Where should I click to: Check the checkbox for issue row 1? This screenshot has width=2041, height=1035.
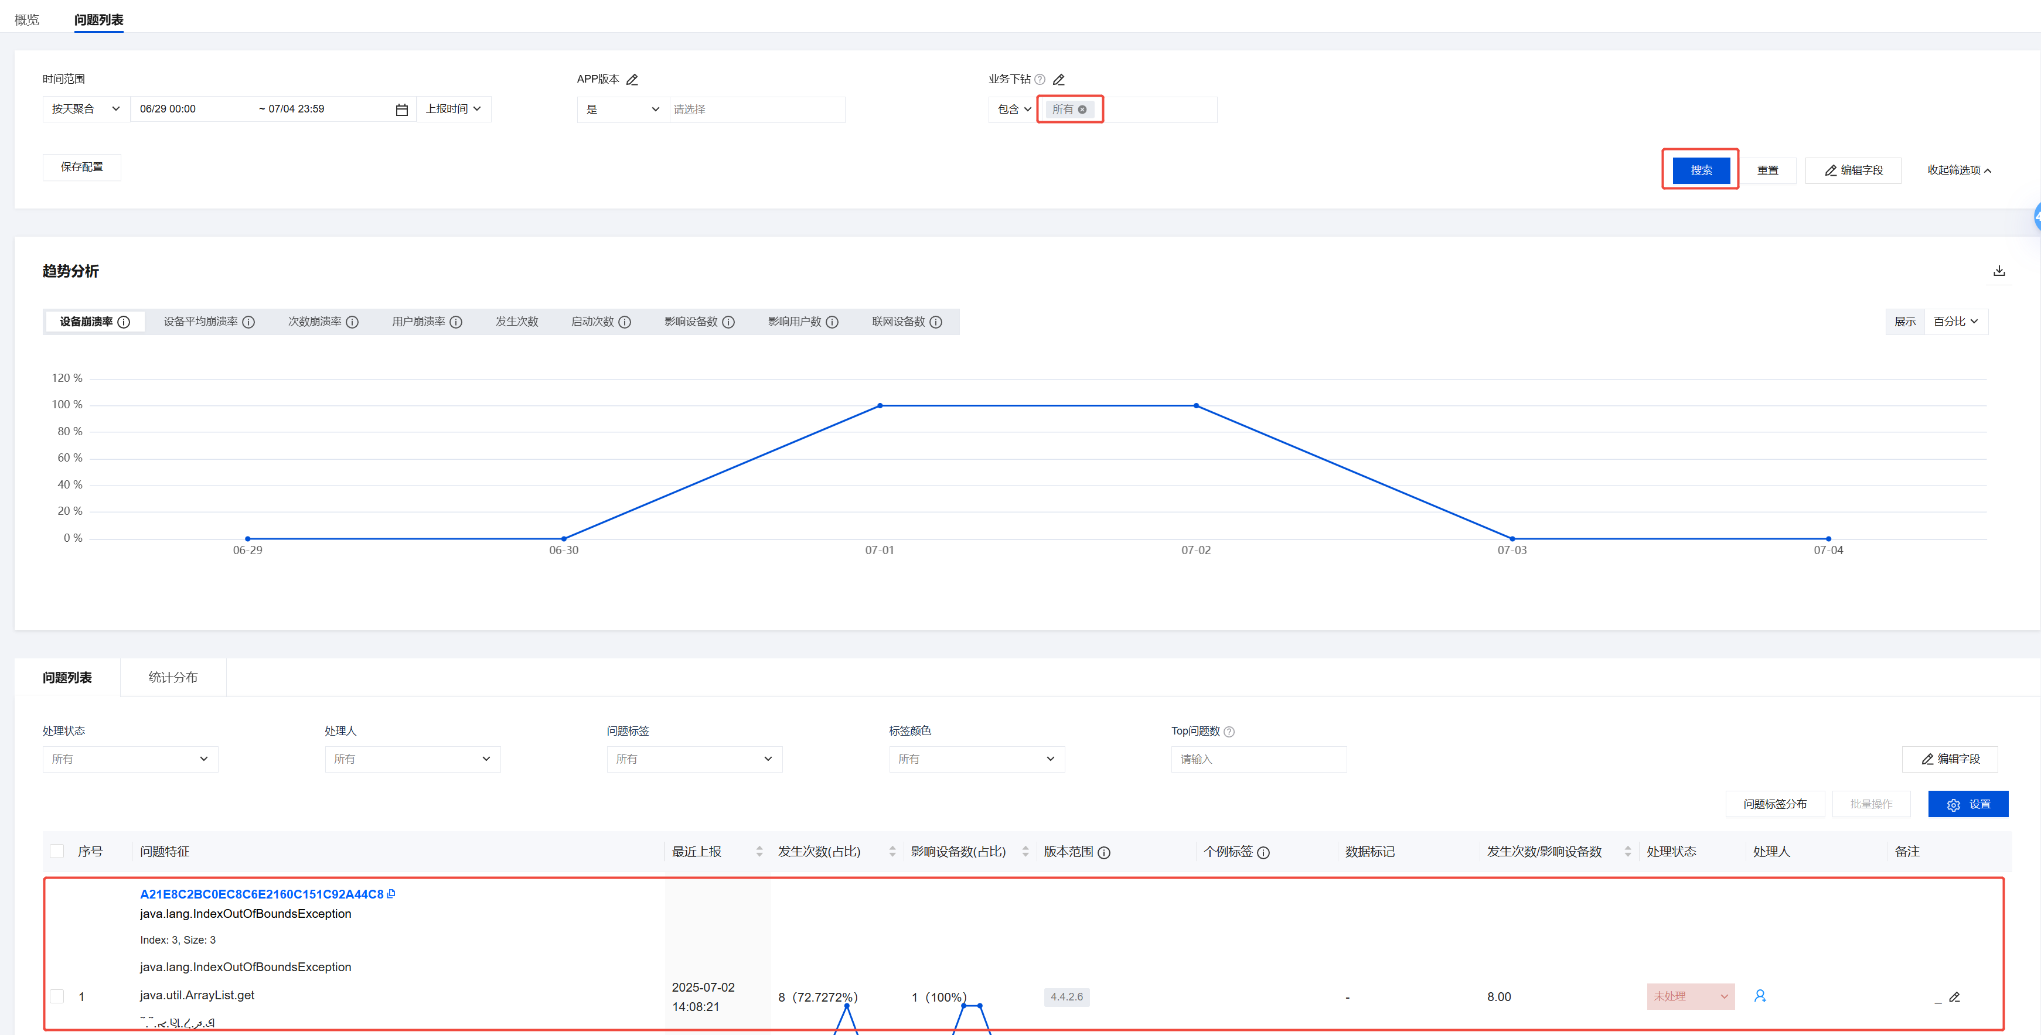click(57, 996)
